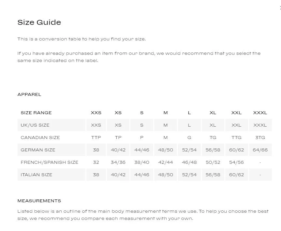Click the XXXL header in Size Range row
281x231 pixels.
point(260,113)
